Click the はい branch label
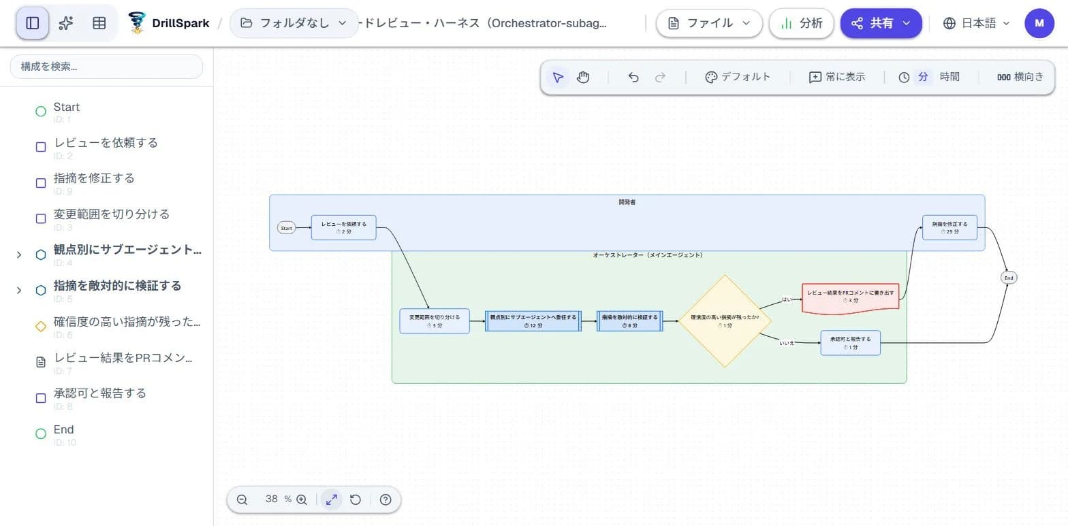This screenshot has height=526, width=1068. [x=787, y=299]
